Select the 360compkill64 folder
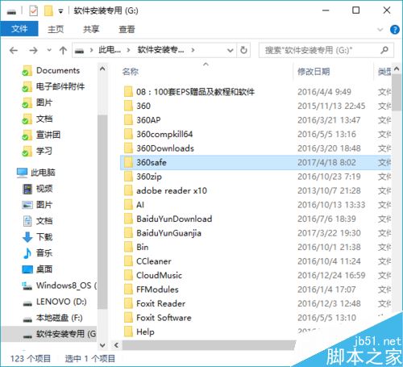The image size is (403, 367). pyautogui.click(x=164, y=134)
